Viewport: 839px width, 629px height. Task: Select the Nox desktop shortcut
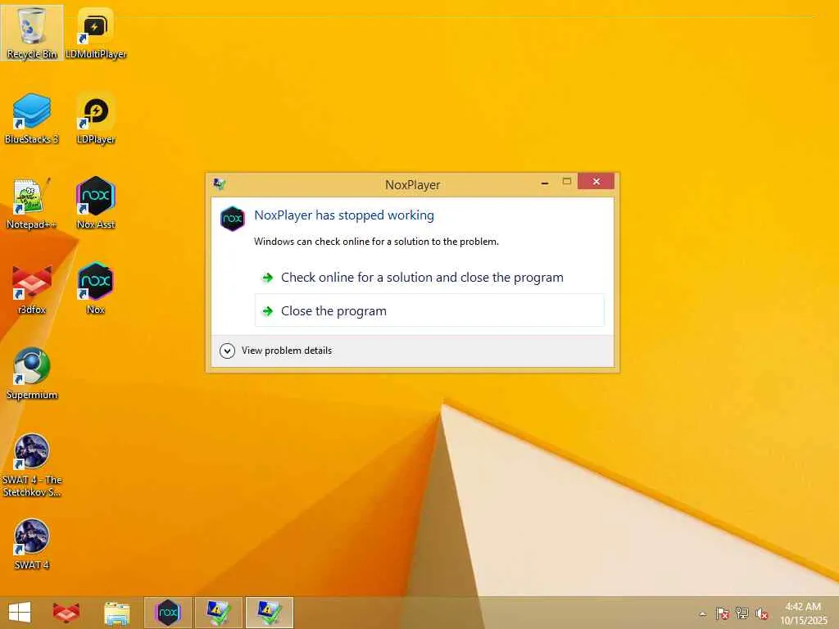pyautogui.click(x=96, y=289)
